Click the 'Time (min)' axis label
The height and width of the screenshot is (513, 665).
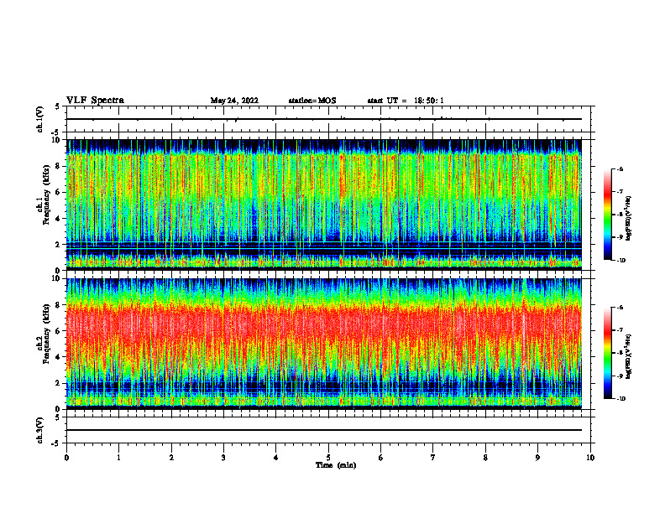tap(336, 465)
